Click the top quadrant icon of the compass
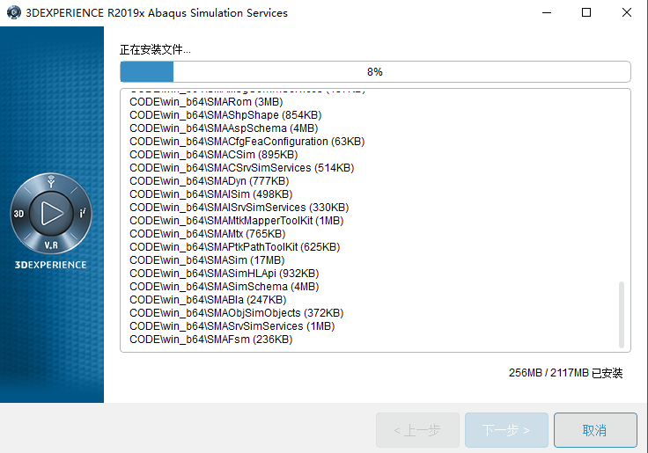This screenshot has height=453, width=648. [51, 183]
